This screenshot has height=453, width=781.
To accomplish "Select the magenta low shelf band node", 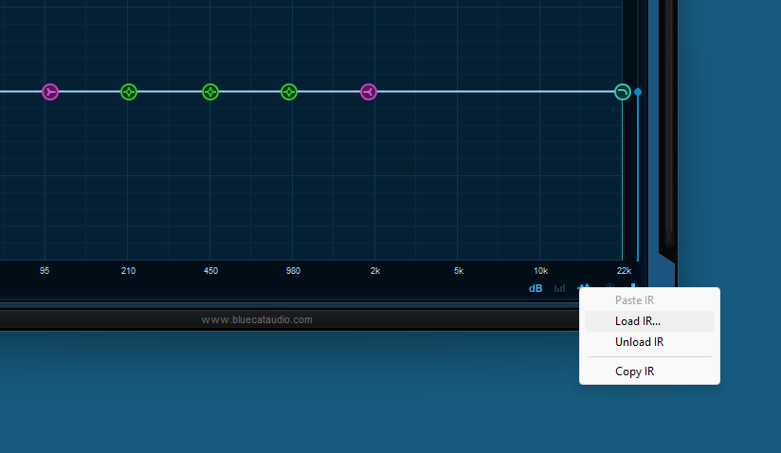I will [x=50, y=92].
